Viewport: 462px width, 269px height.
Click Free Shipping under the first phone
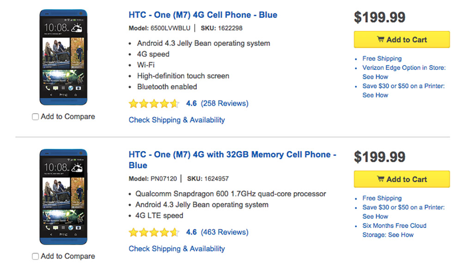pyautogui.click(x=382, y=59)
